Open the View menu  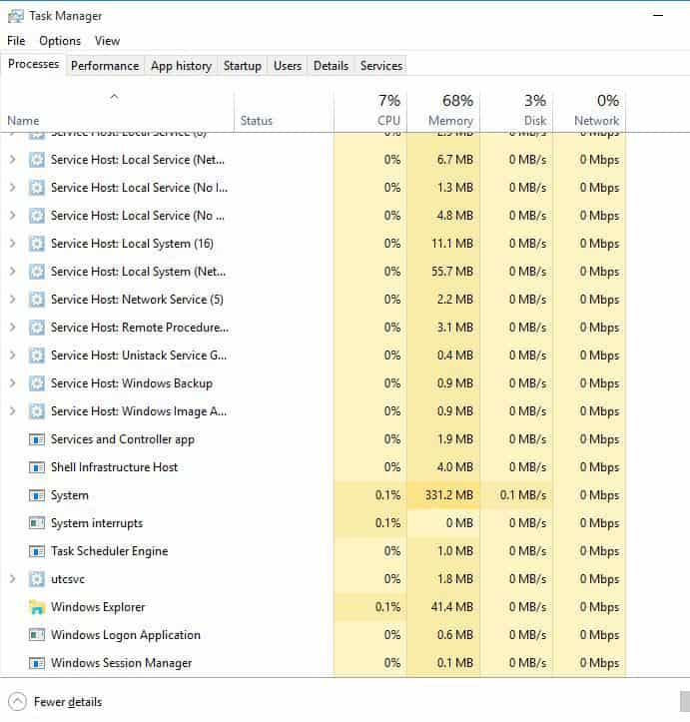107,41
